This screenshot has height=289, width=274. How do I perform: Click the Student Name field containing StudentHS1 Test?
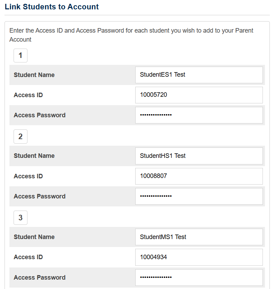[x=199, y=156]
